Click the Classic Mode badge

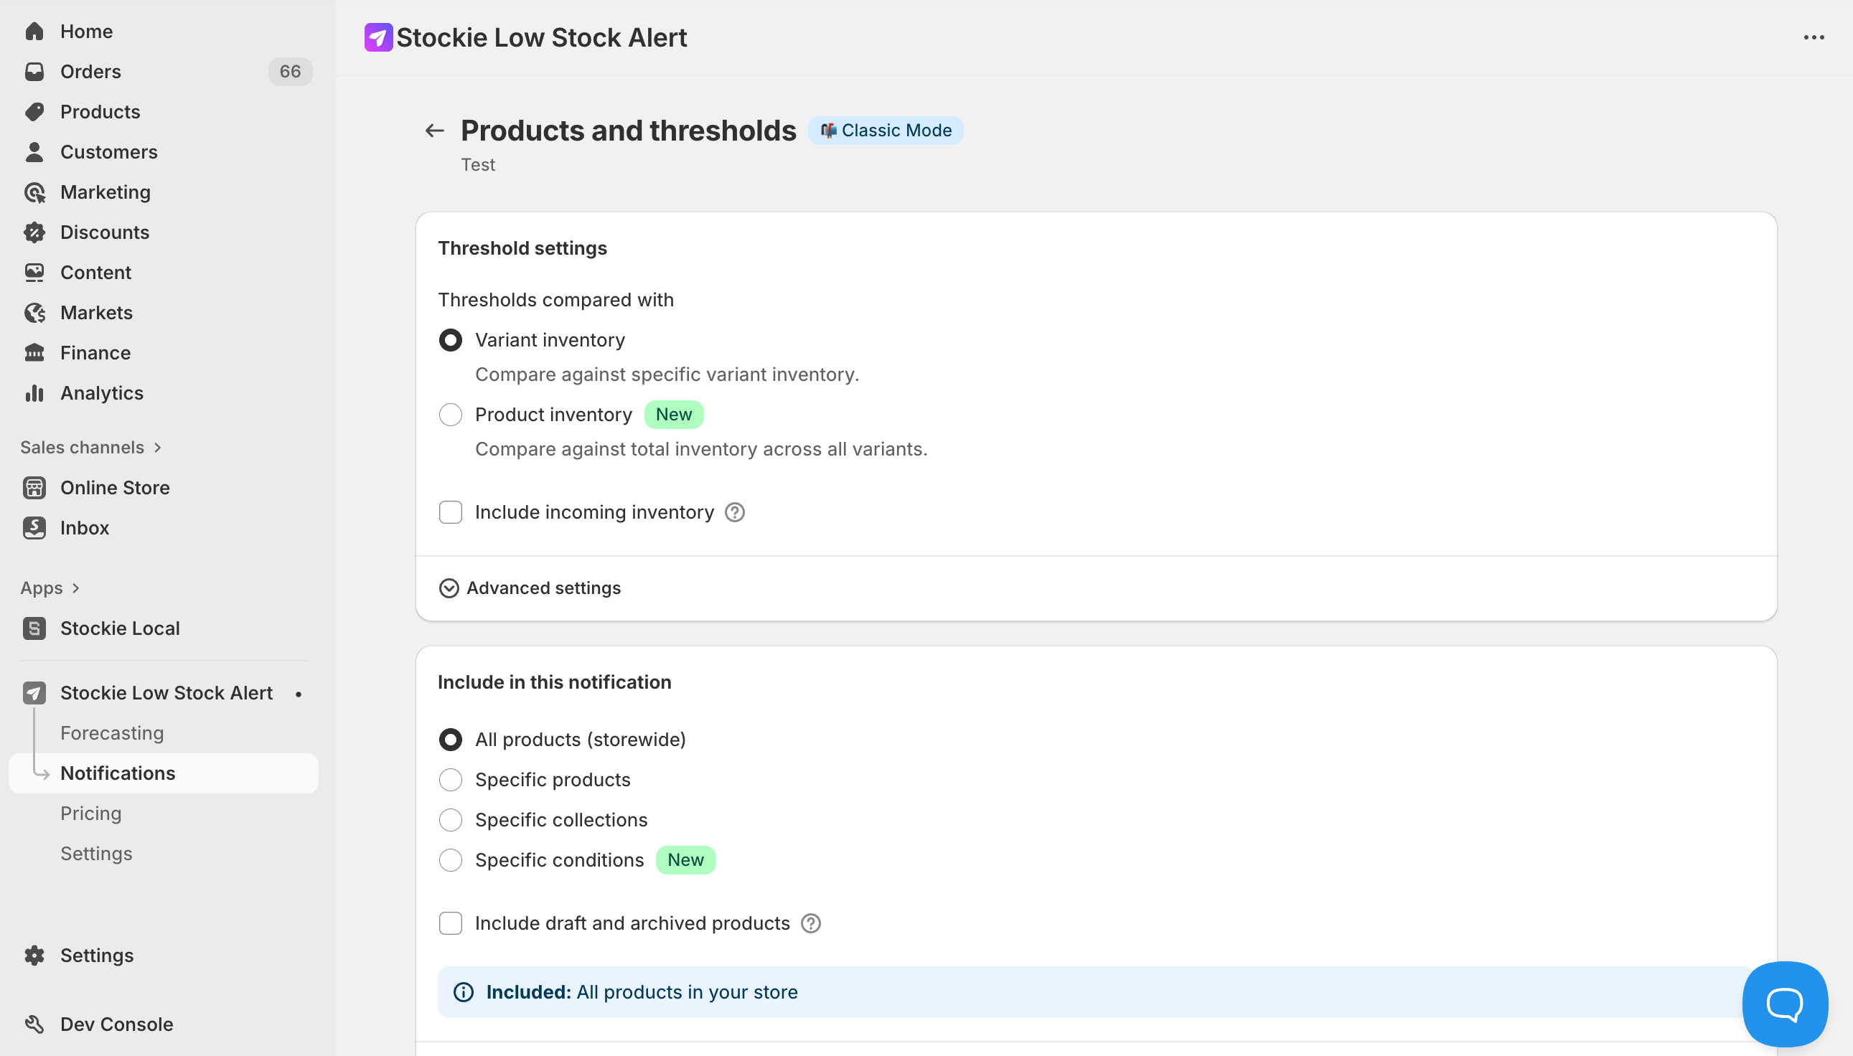[885, 131]
